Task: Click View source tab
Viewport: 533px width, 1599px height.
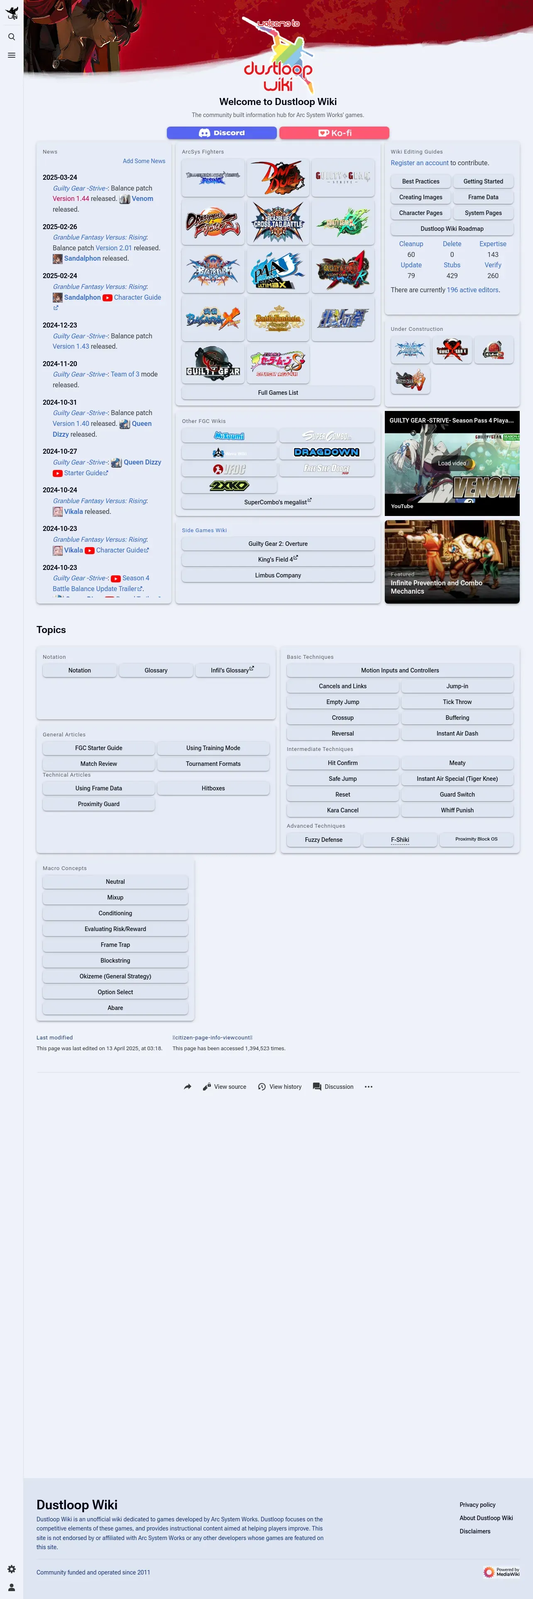Action: click(224, 1086)
